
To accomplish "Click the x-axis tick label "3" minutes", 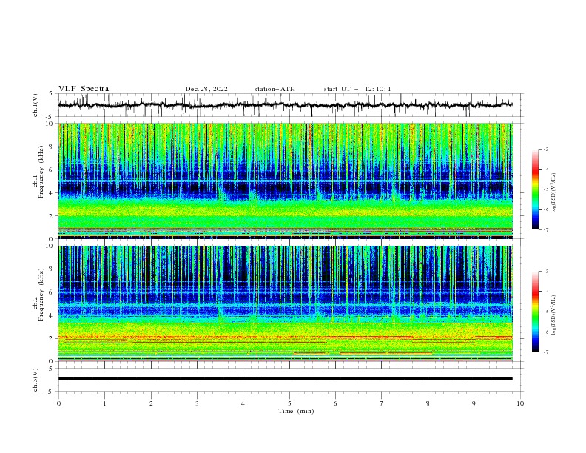I will coord(197,403).
